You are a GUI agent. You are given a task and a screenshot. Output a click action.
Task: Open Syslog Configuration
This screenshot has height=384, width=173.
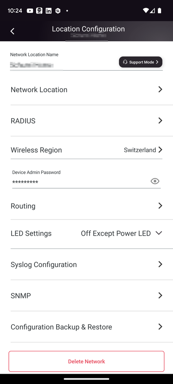tap(86, 264)
